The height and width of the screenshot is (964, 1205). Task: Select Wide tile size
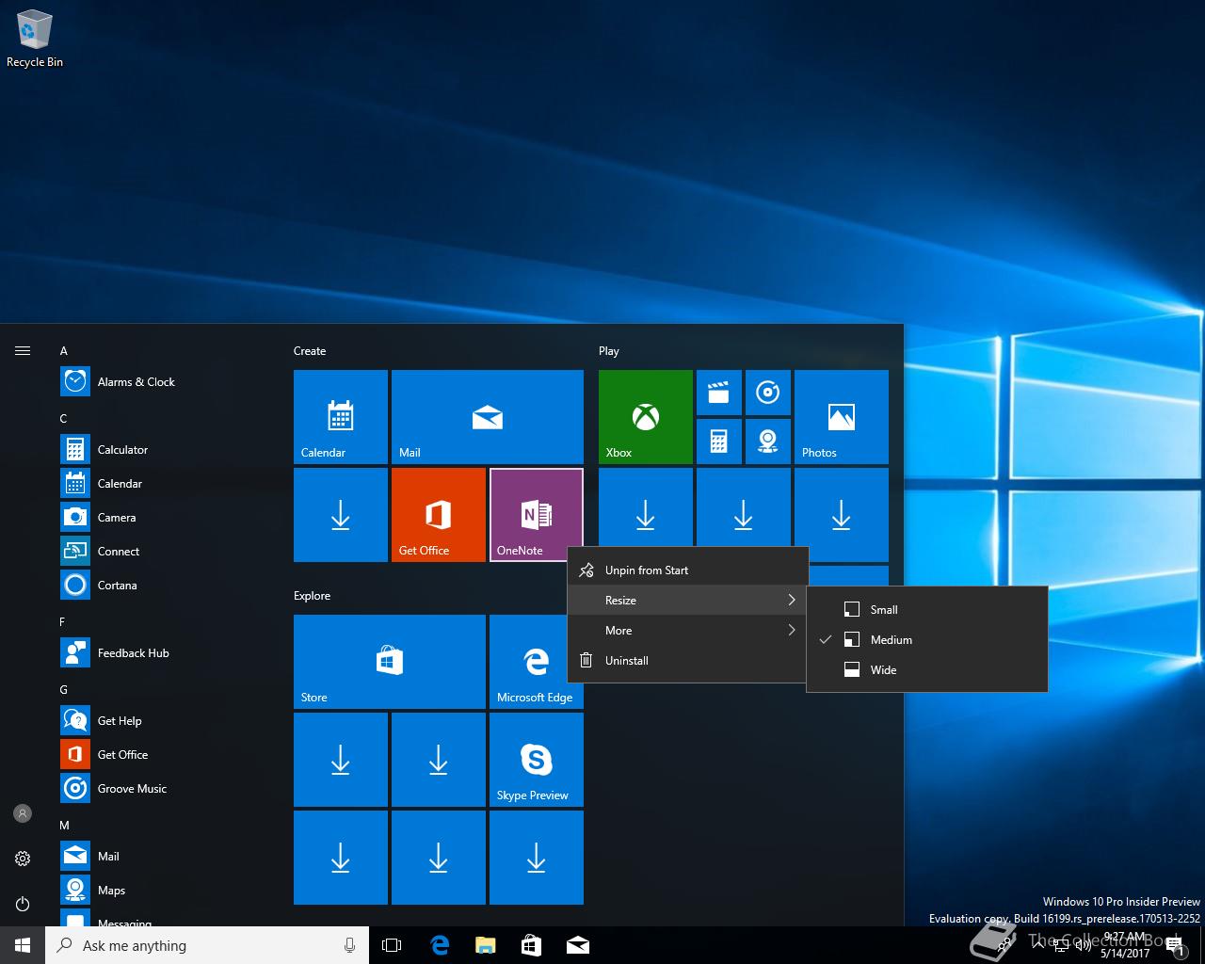point(927,670)
